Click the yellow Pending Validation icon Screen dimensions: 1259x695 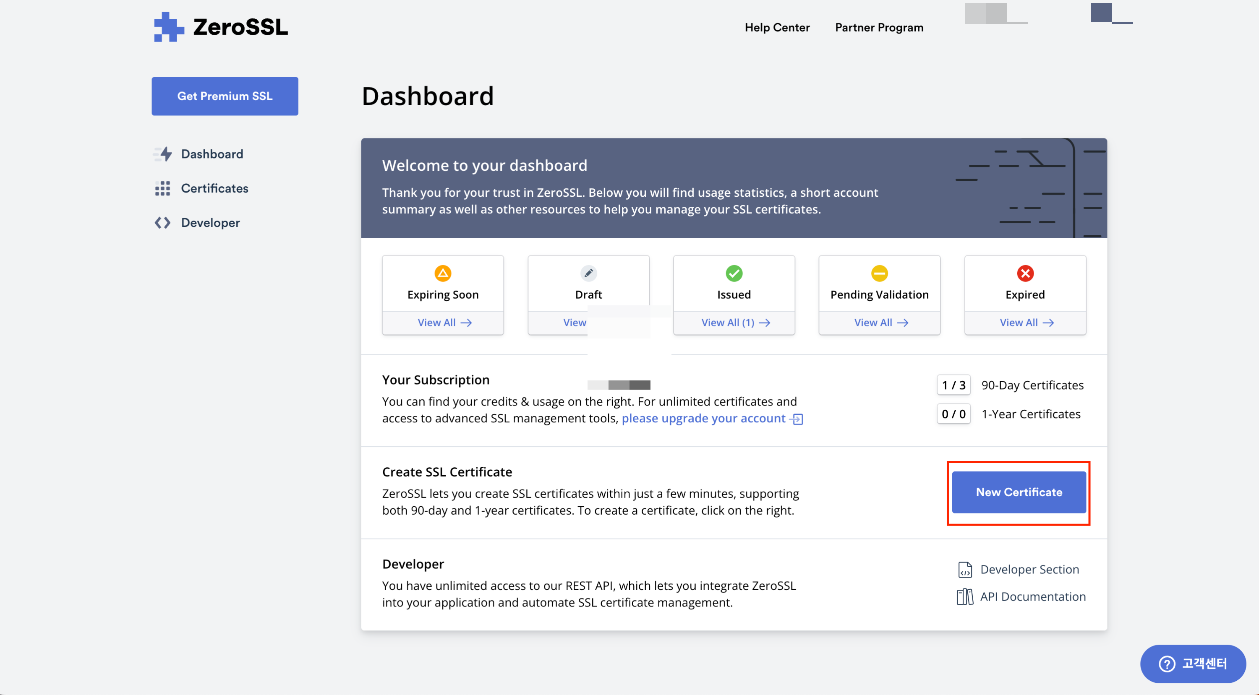click(879, 273)
